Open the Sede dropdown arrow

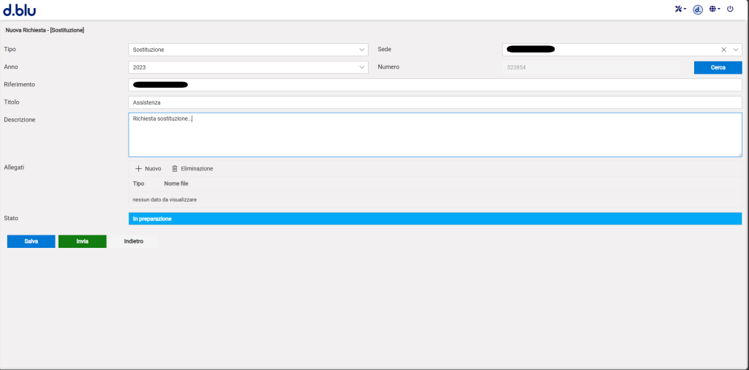(735, 50)
